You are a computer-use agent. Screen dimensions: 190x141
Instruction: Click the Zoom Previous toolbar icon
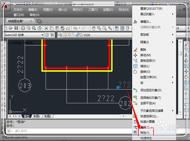110,28
